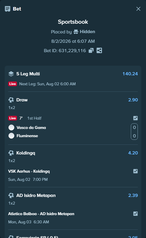Screen dimensions: 146x238
Task: Open Atletico Balboa - AD Isidro Metapan match
Action: tap(41, 214)
